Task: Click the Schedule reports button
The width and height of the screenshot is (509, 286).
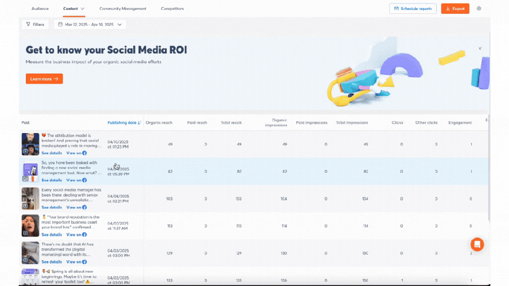Action: tap(413, 8)
